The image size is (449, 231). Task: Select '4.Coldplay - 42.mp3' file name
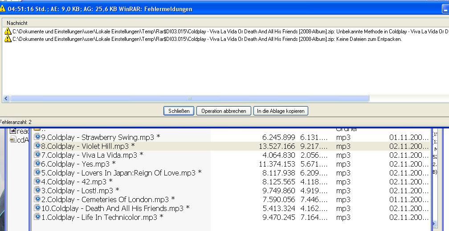click(77, 182)
